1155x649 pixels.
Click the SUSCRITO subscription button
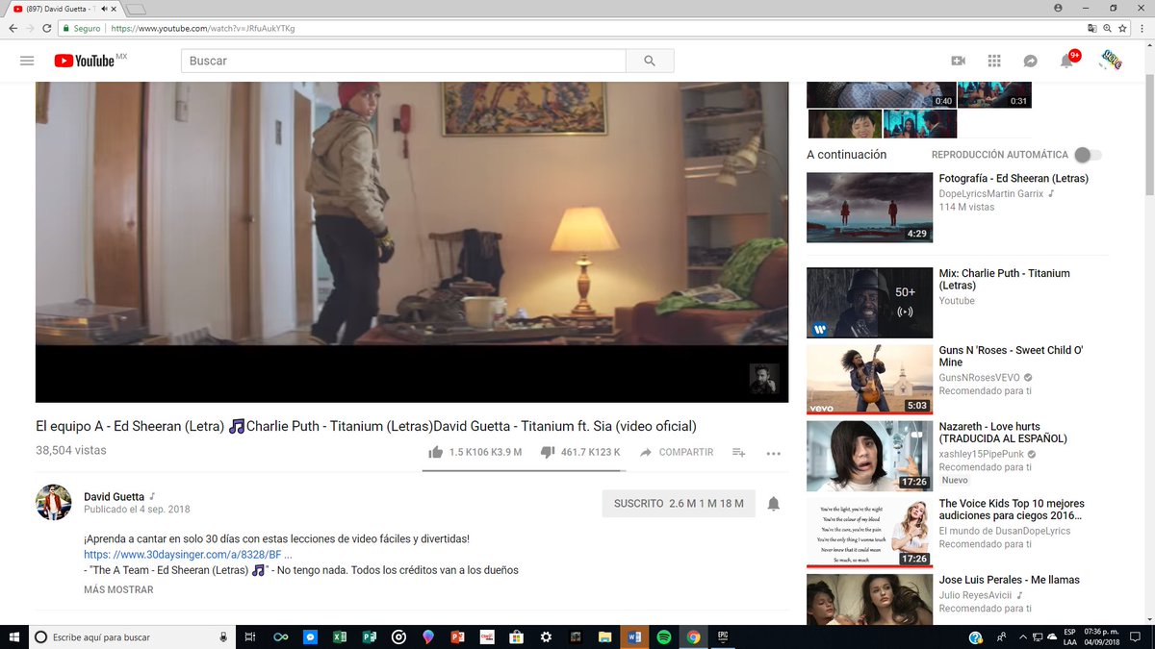click(x=679, y=503)
